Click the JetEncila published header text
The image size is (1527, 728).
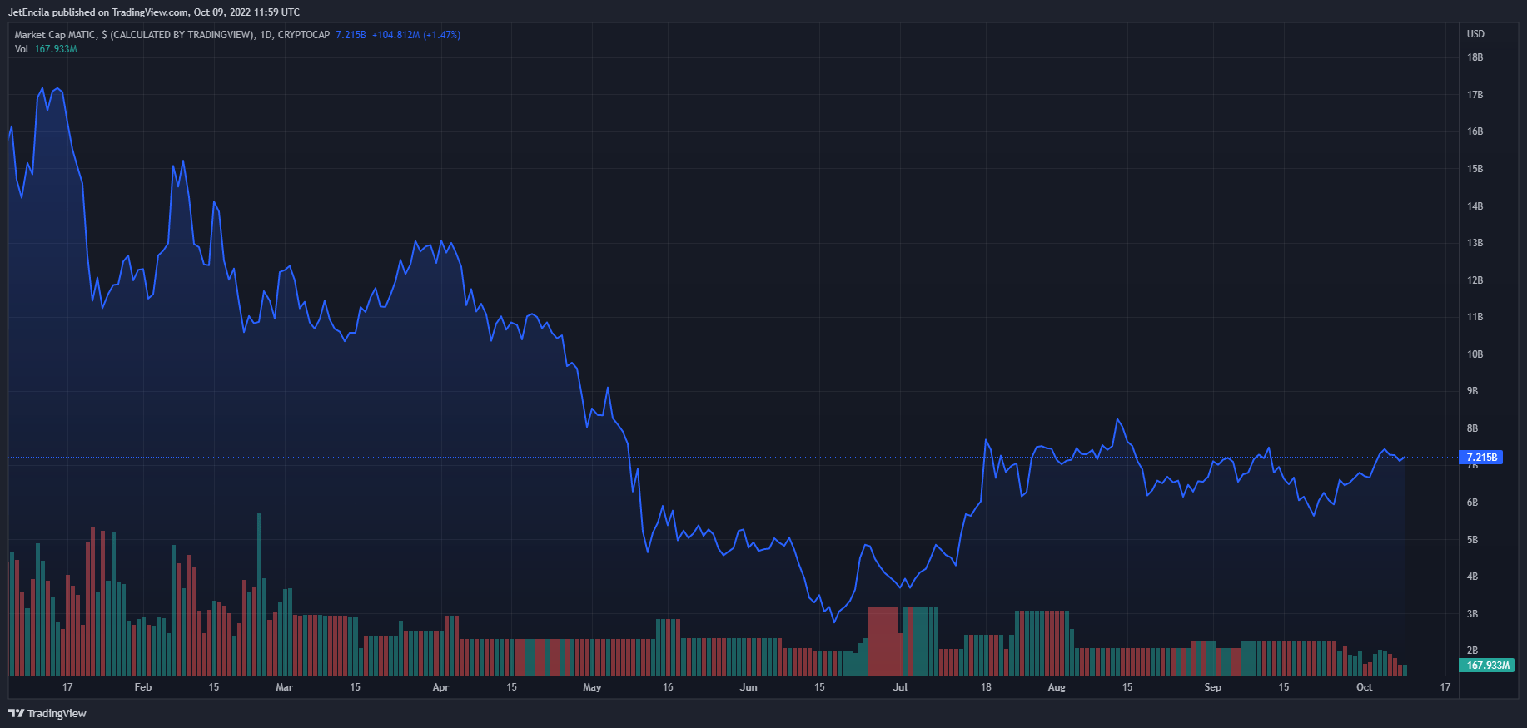point(154,12)
